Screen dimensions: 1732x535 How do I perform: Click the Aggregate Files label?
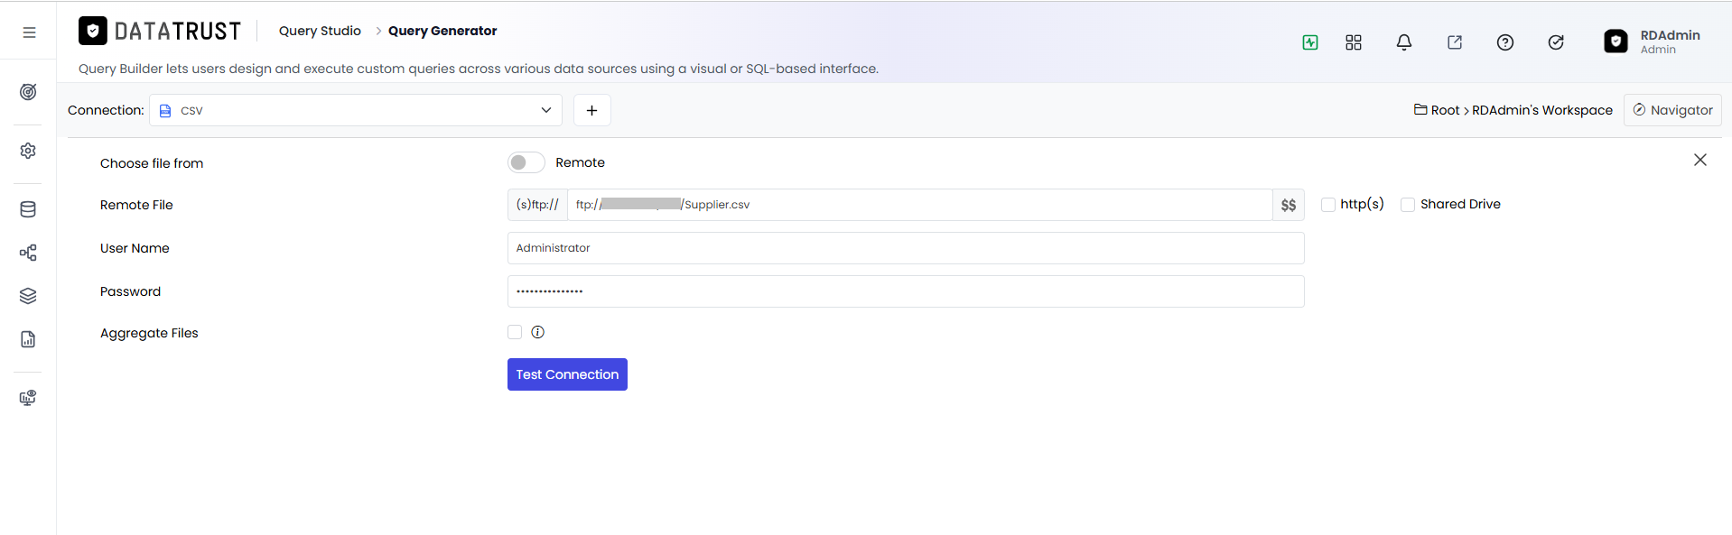(149, 333)
